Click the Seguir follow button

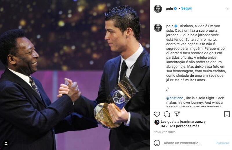pos(186,8)
